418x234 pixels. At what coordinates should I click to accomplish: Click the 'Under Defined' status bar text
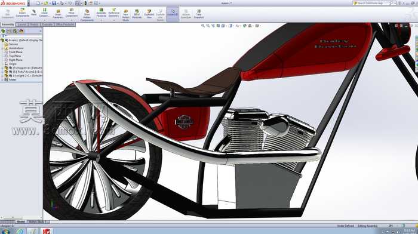(x=346, y=226)
